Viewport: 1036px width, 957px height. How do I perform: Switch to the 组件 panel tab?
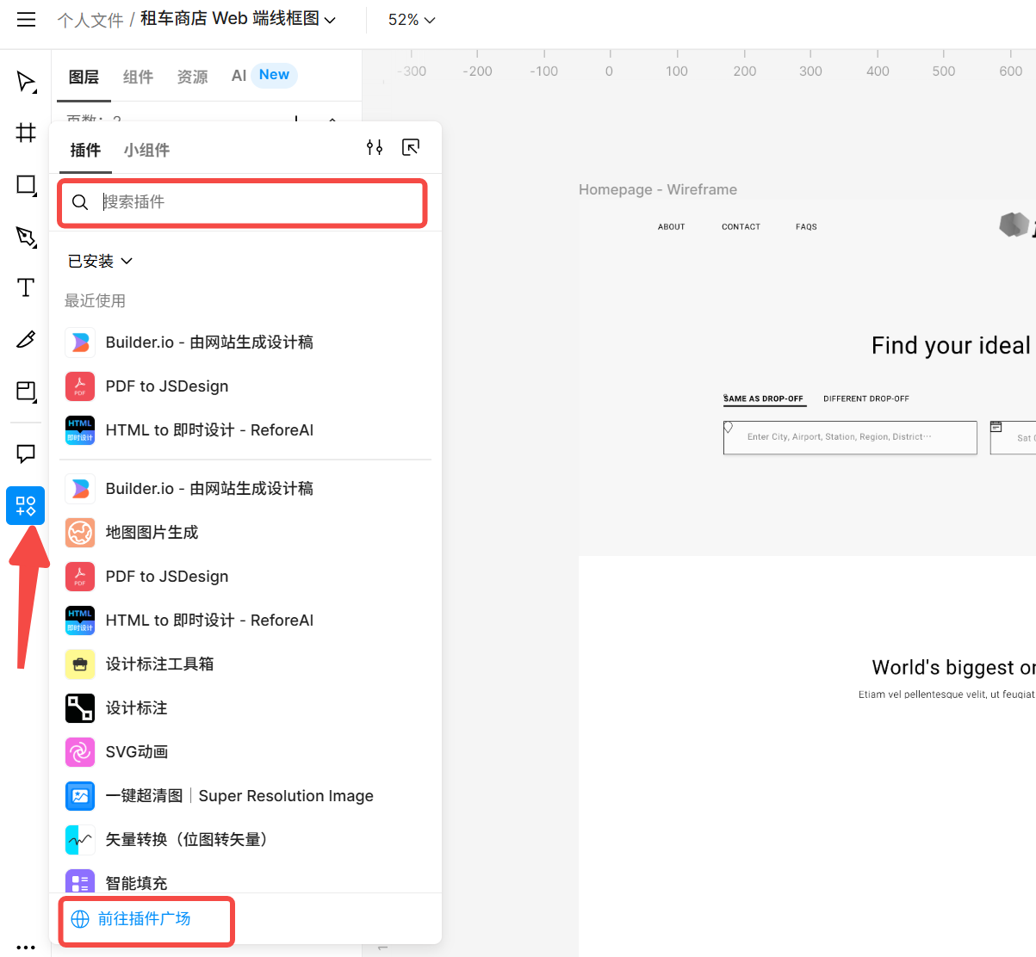coord(138,76)
